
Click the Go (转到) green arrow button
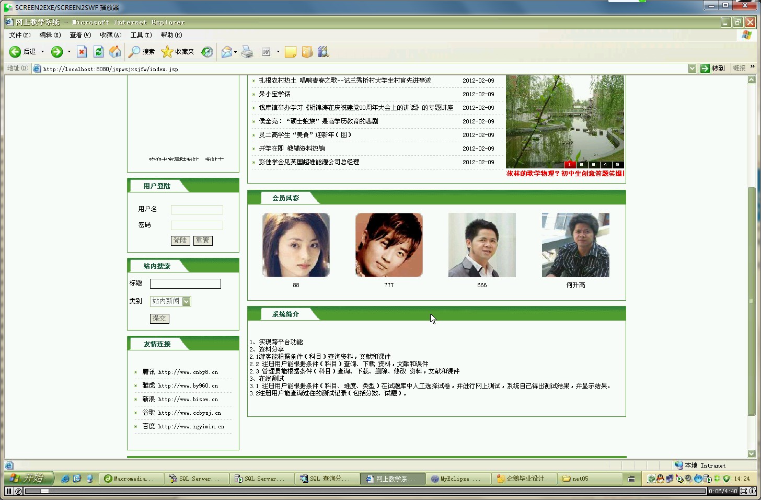point(713,69)
